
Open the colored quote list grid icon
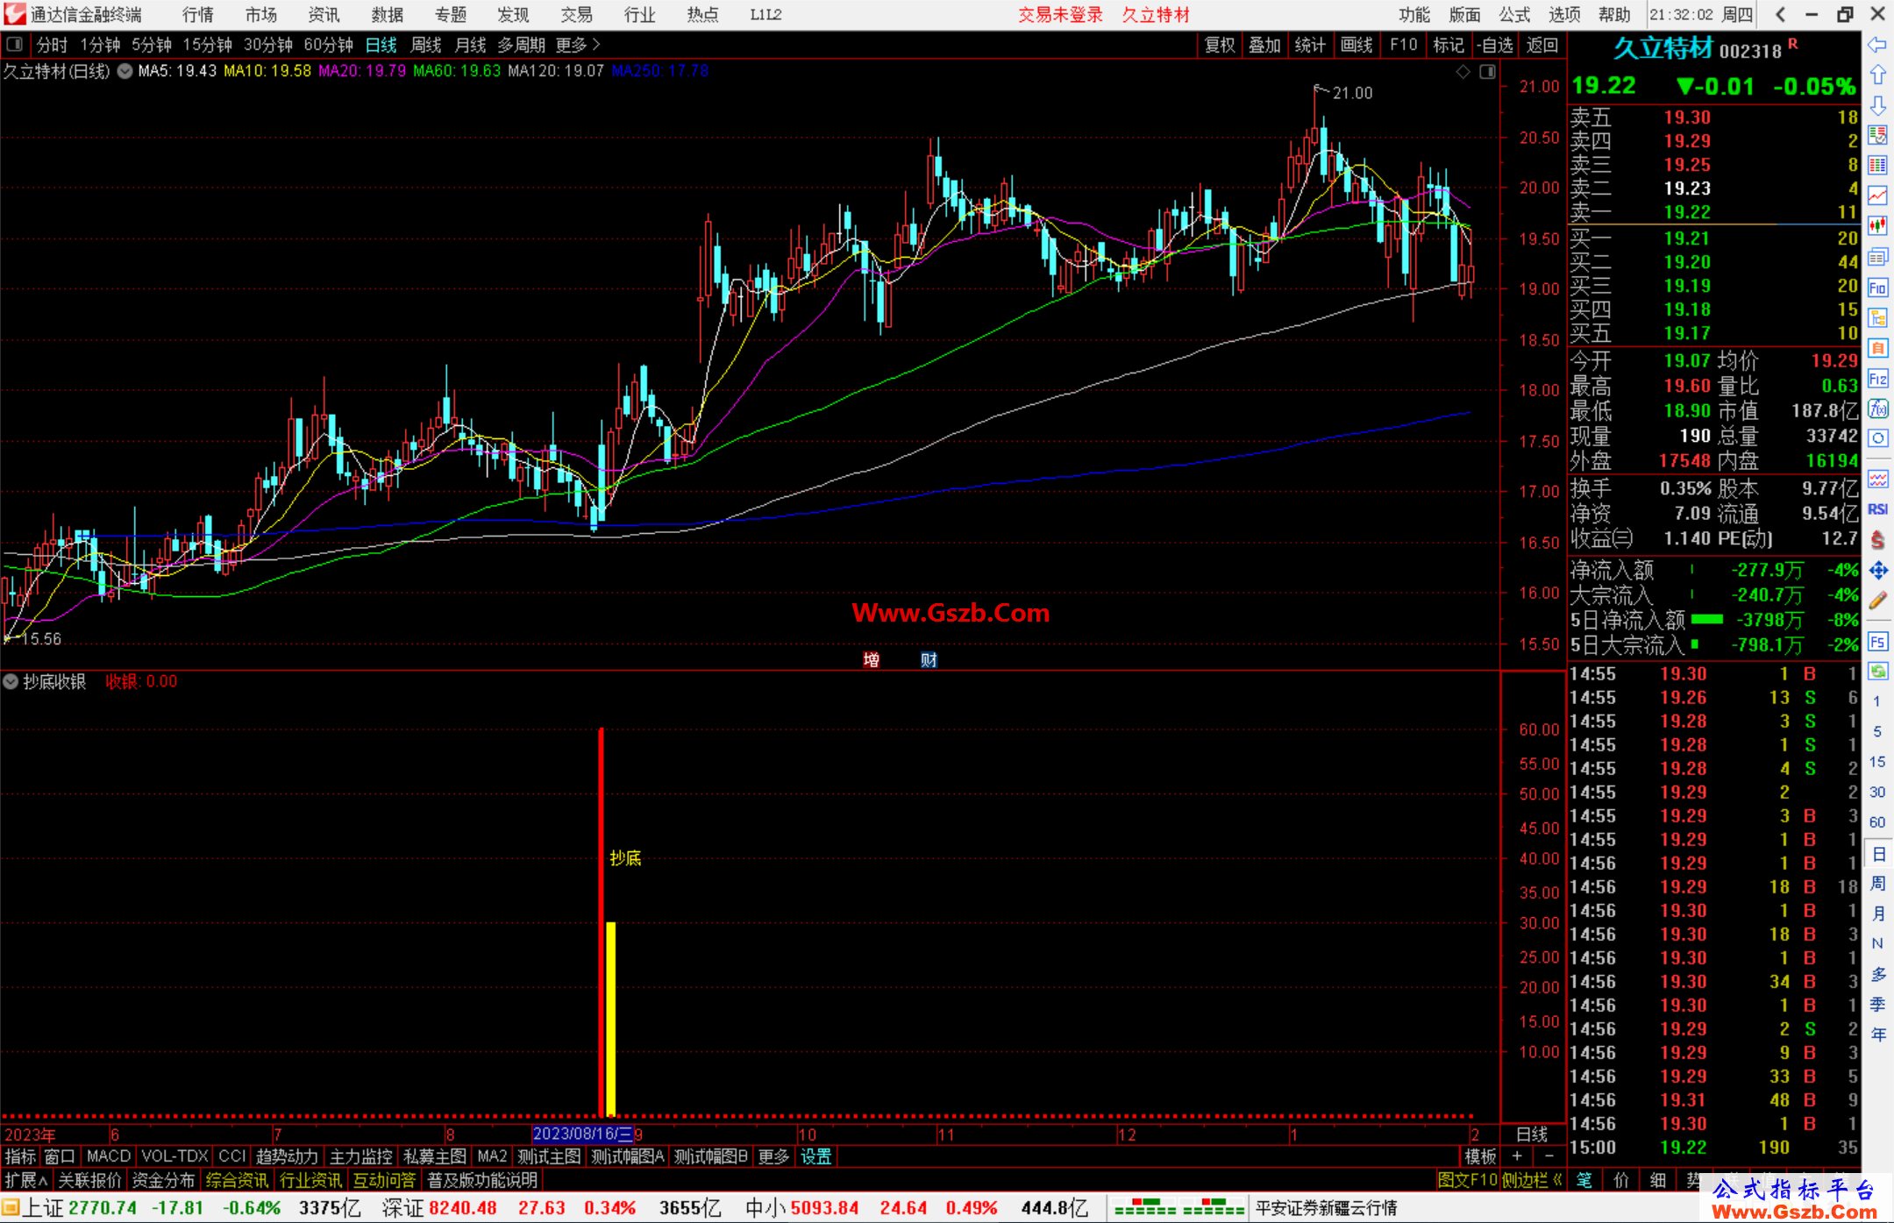pyautogui.click(x=1877, y=166)
